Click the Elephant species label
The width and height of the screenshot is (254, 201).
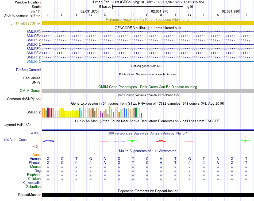click(34, 175)
